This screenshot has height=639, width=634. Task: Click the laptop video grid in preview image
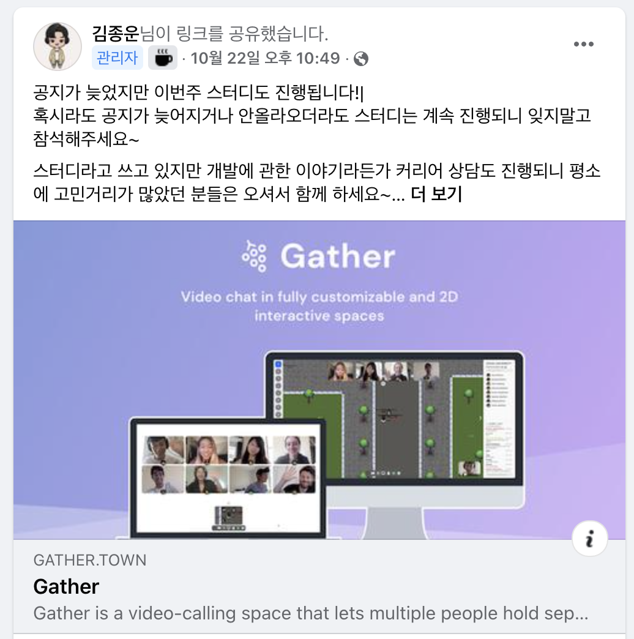[x=229, y=465]
